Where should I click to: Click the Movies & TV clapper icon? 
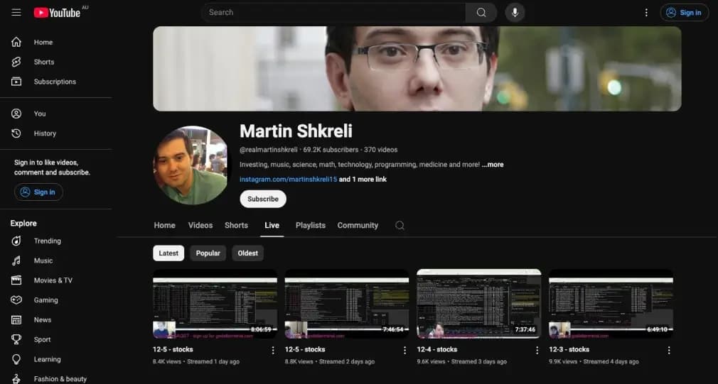pyautogui.click(x=16, y=280)
